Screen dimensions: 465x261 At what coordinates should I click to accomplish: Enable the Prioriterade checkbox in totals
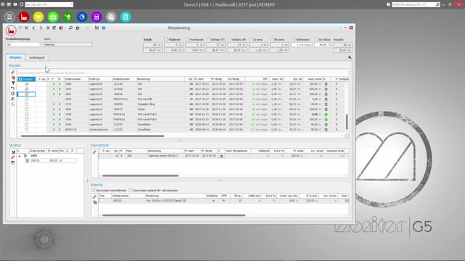coord(187,39)
